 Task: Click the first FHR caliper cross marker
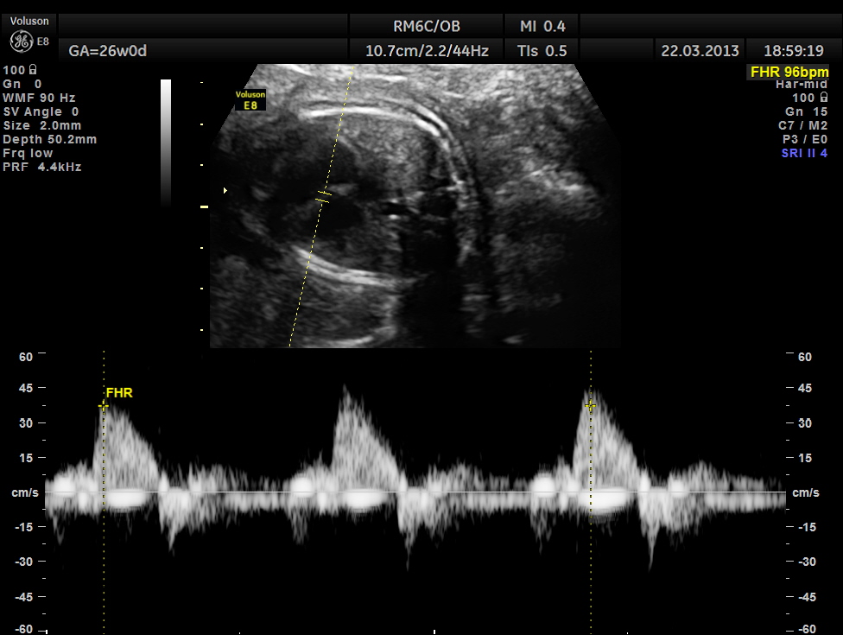(x=104, y=405)
